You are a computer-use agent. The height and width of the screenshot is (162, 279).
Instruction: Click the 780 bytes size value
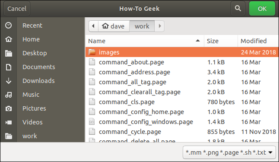tap(221, 102)
